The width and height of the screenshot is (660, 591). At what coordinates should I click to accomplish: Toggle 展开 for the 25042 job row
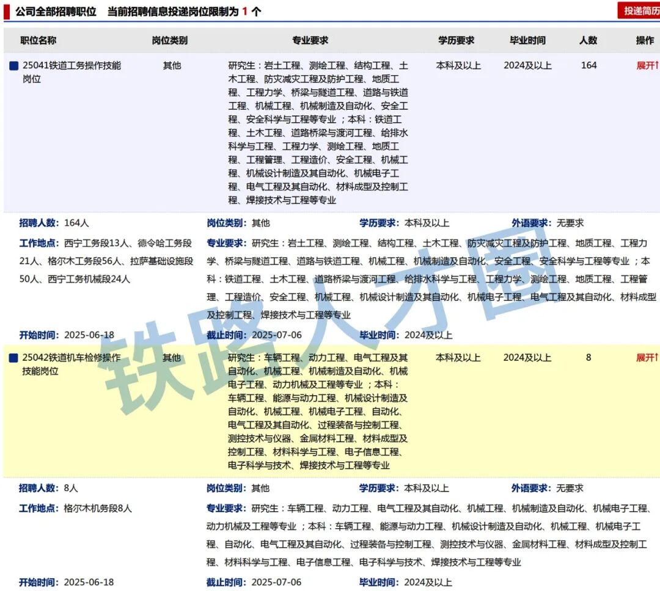pyautogui.click(x=647, y=358)
